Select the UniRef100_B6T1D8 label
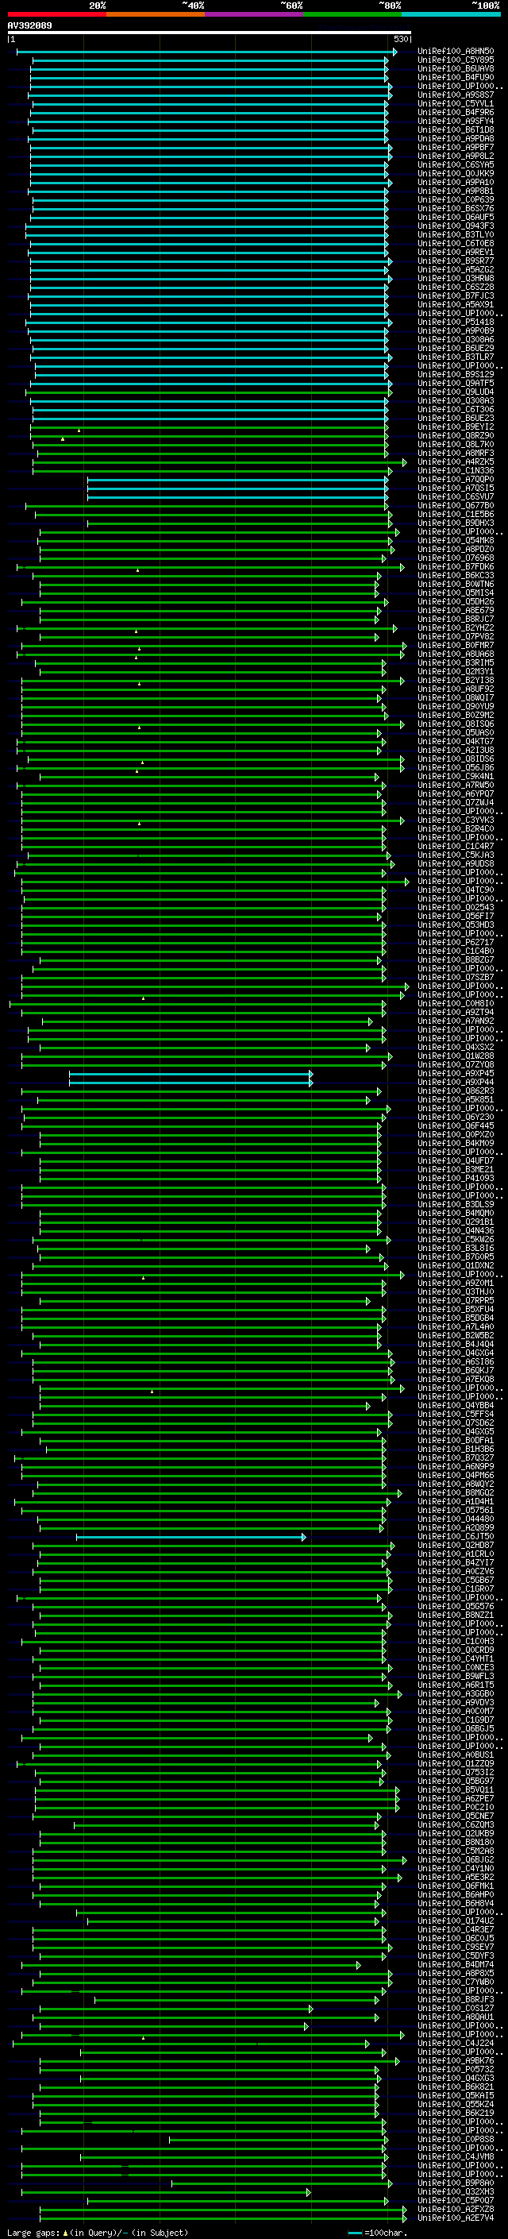Image resolution: width=508 pixels, height=2239 pixels. [x=456, y=129]
